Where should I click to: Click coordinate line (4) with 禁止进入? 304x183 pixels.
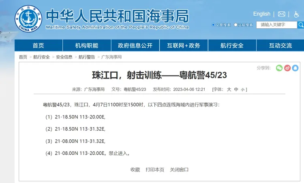coord(88,154)
